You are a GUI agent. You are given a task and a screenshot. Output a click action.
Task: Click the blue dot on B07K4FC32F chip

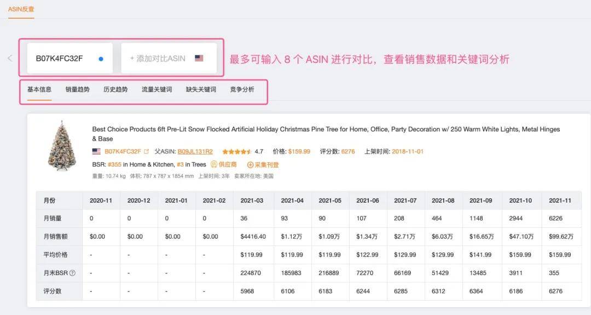point(101,59)
